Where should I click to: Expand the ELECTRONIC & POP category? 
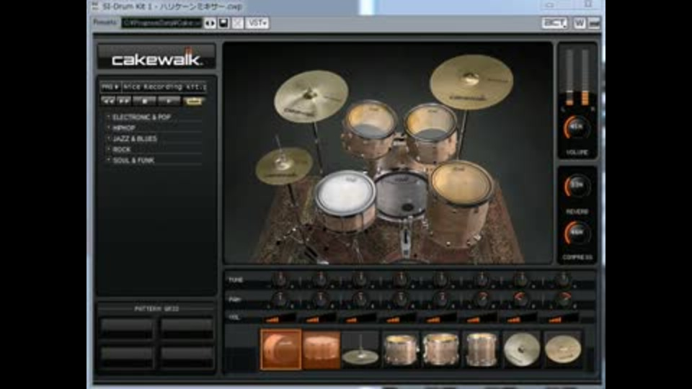(x=141, y=117)
